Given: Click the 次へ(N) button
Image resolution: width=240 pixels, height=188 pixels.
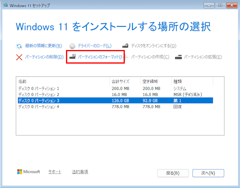Looking at the screenshot, I should tap(208, 173).
